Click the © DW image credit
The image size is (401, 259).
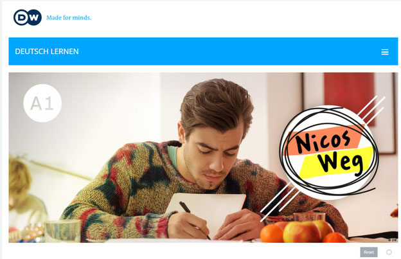coord(393,240)
